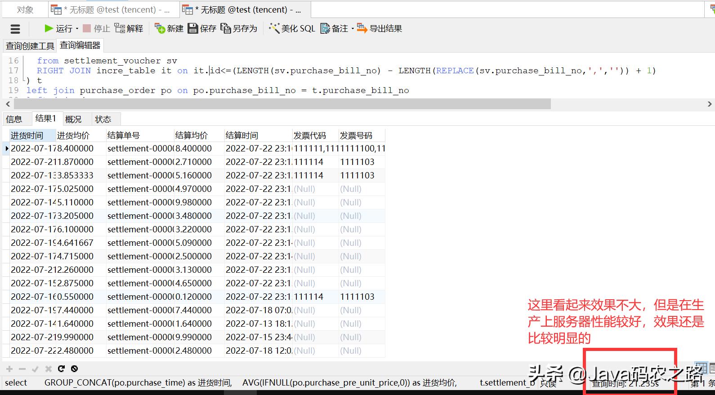The height and width of the screenshot is (395, 715).
Task: Click the apply changes checkmark icon
Action: 36,369
